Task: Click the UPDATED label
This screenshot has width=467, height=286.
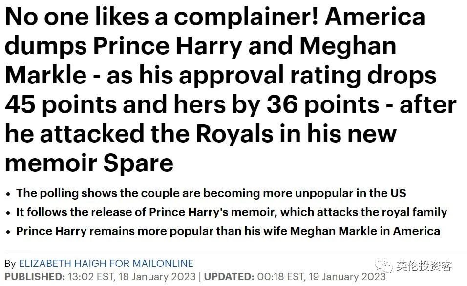Action: tap(229, 276)
